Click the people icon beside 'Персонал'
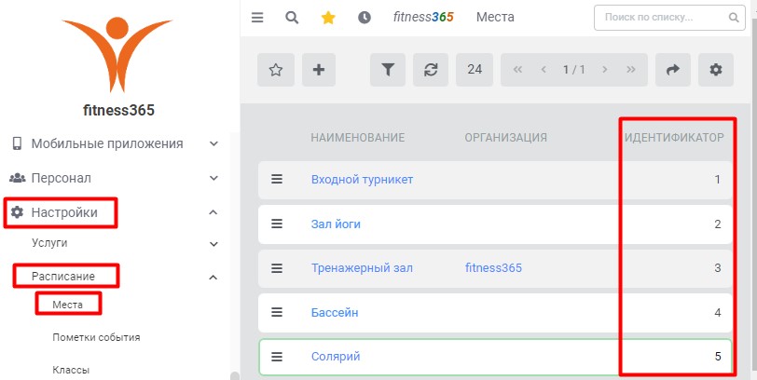The height and width of the screenshot is (380, 757). tap(18, 178)
